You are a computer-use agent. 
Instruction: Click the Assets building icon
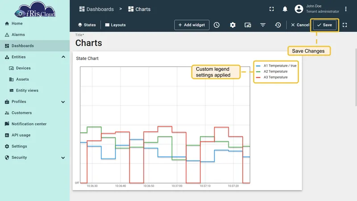[x=12, y=80]
